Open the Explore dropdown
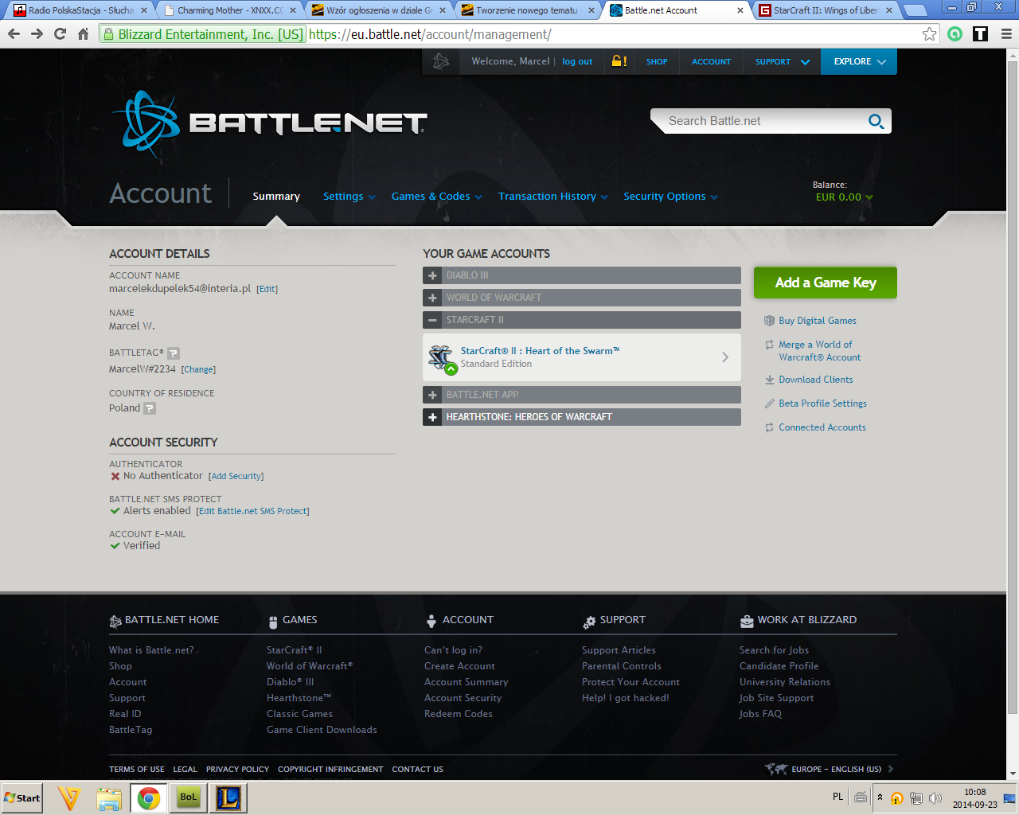Screen dimensions: 1019x815 (x=859, y=61)
